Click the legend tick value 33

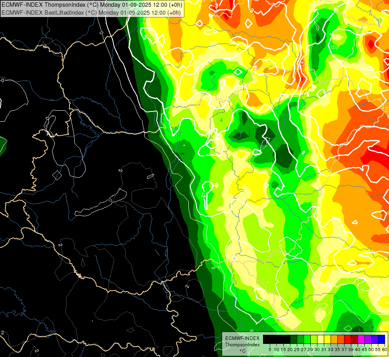coord(331,349)
